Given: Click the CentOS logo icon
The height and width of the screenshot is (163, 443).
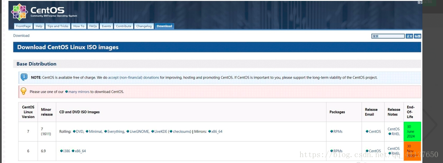Looking at the screenshot, I should pyautogui.click(x=19, y=12).
